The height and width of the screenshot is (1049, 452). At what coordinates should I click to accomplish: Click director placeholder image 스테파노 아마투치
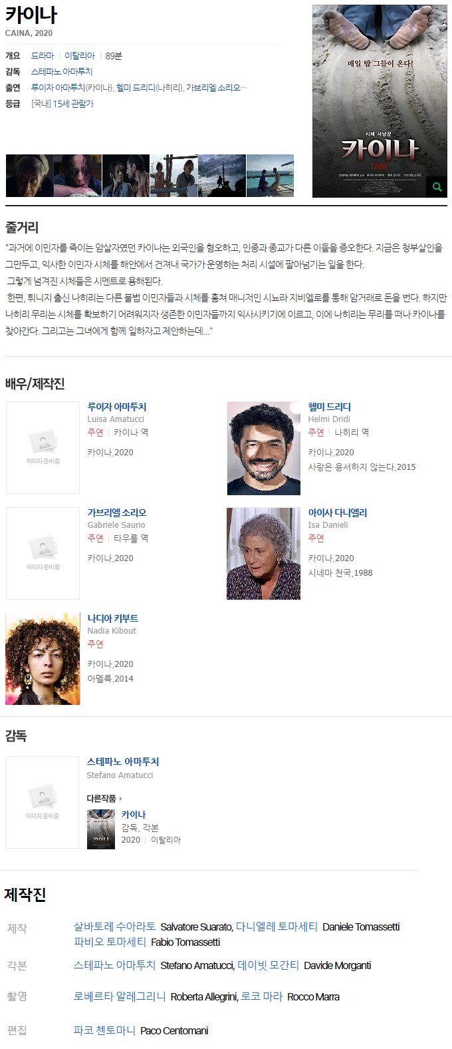coord(43,802)
